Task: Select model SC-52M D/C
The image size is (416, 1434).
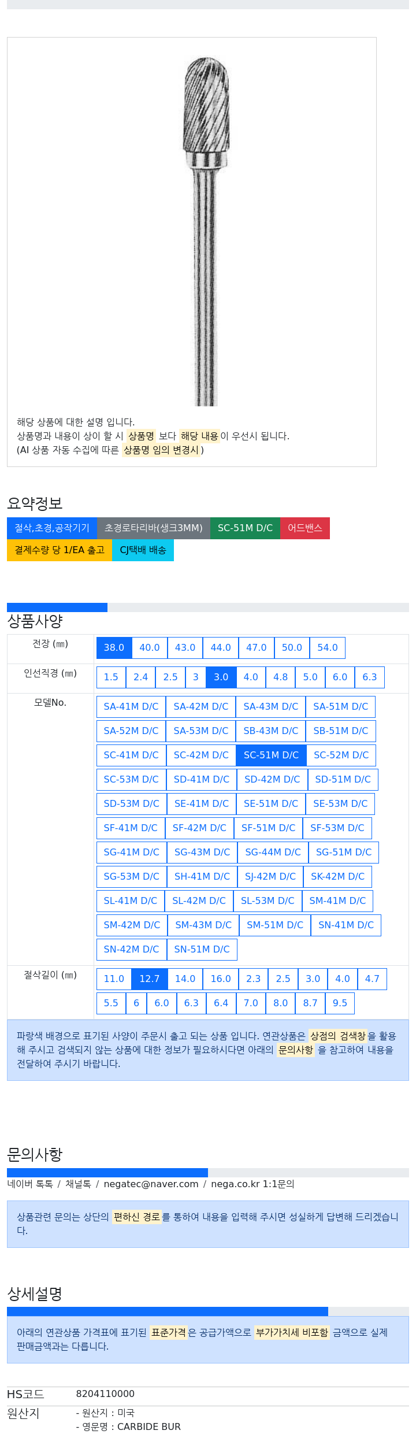Action: point(341,755)
